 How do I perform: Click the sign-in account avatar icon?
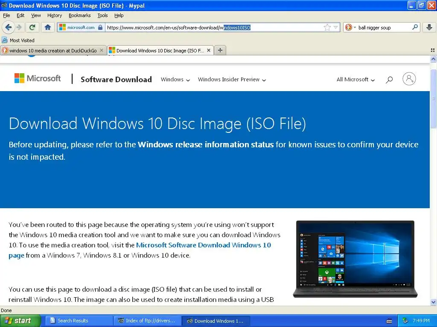click(409, 79)
